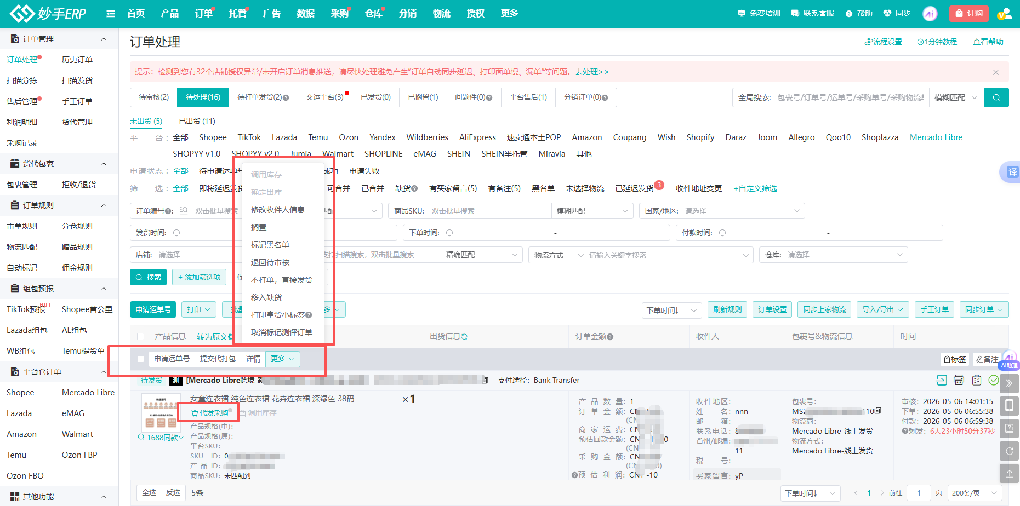The image size is (1020, 506).
Task: Copy the package number with copy icon
Action: point(877,411)
